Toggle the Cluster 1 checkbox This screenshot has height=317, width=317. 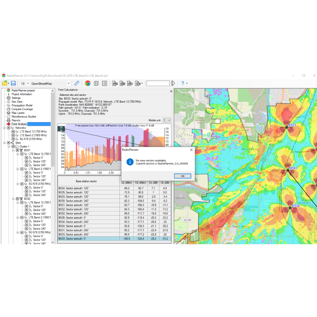pyautogui.click(x=13, y=146)
